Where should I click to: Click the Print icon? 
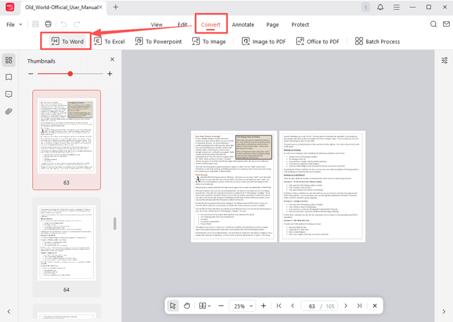48,24
